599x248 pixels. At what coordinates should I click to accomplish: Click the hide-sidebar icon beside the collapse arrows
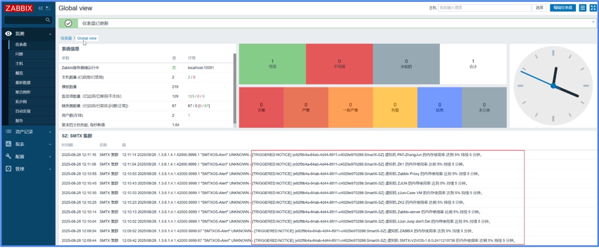tap(48, 8)
